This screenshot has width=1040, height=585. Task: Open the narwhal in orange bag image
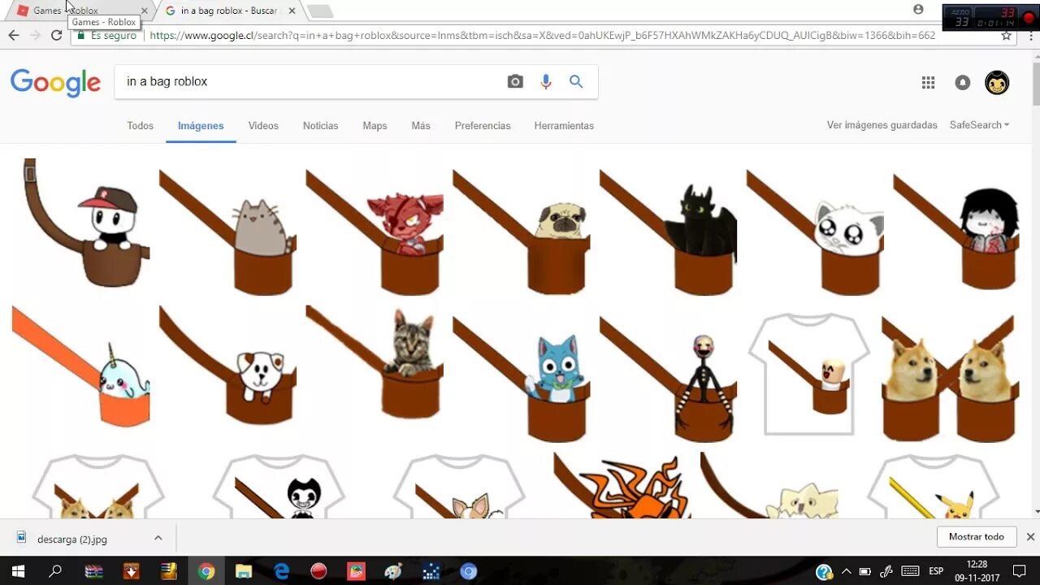click(x=81, y=366)
